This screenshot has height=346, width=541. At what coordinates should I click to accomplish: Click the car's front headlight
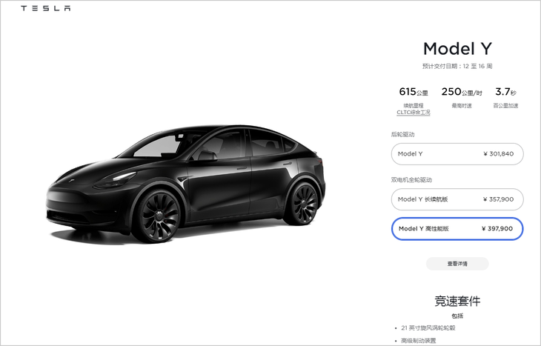point(116,180)
